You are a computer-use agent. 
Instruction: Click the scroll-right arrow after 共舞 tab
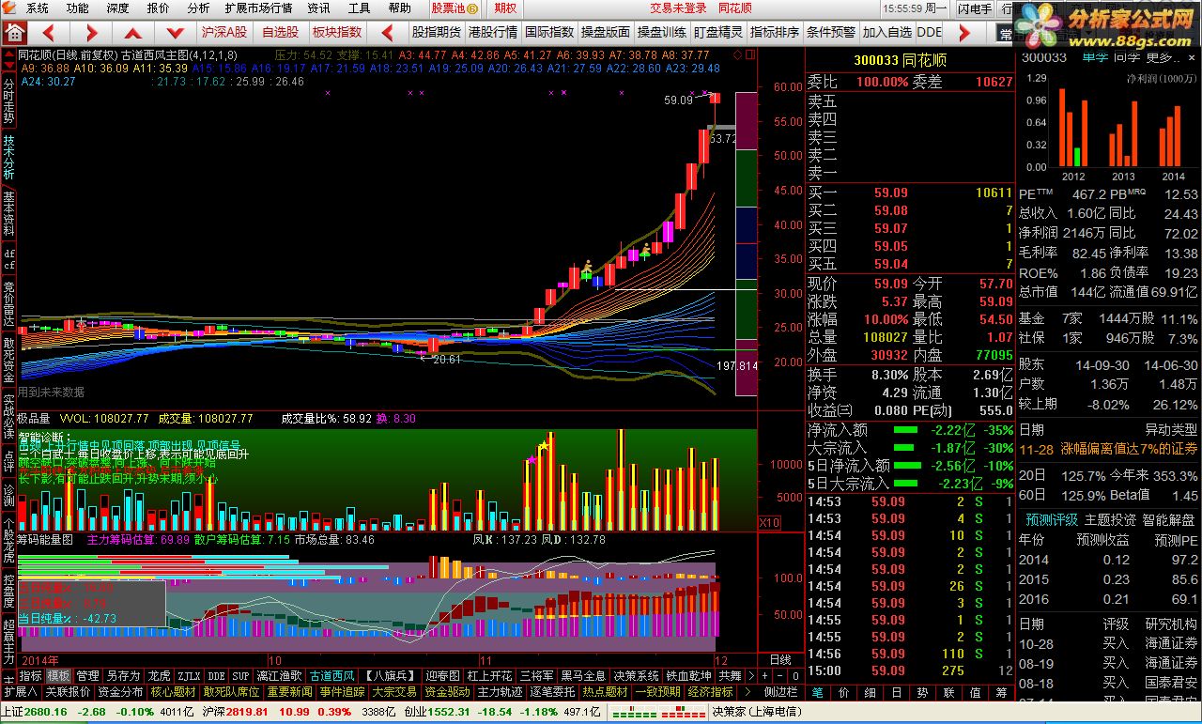750,675
